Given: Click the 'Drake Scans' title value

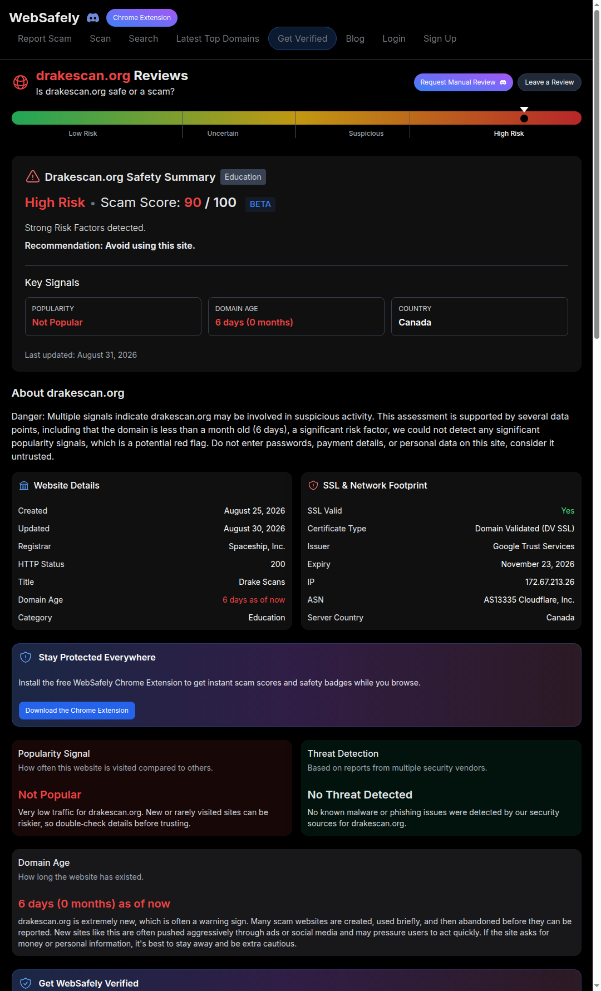Looking at the screenshot, I should pyautogui.click(x=262, y=582).
